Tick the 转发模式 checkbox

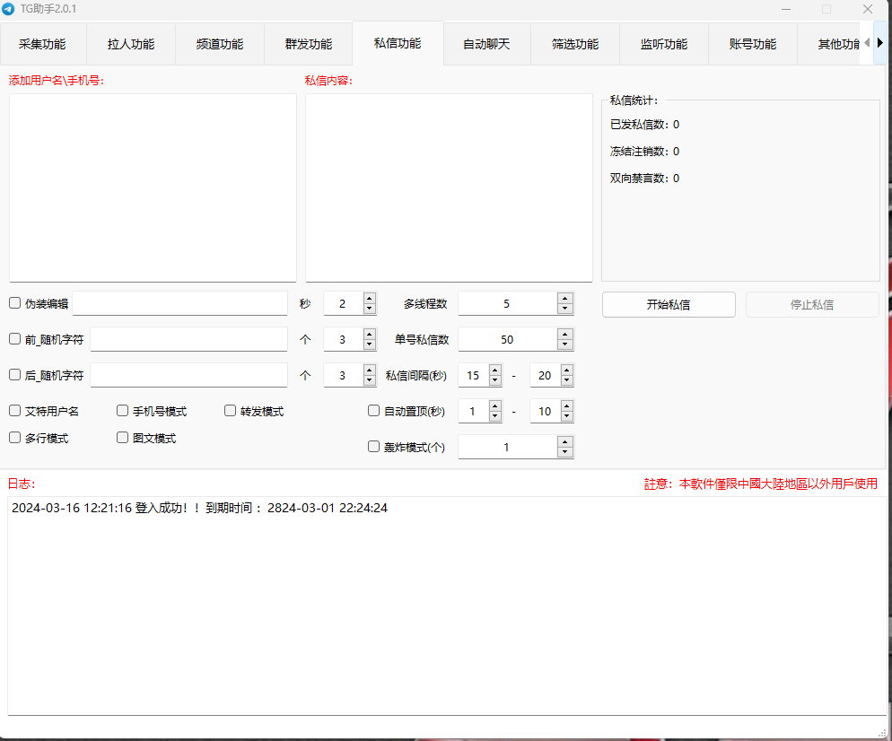(231, 411)
